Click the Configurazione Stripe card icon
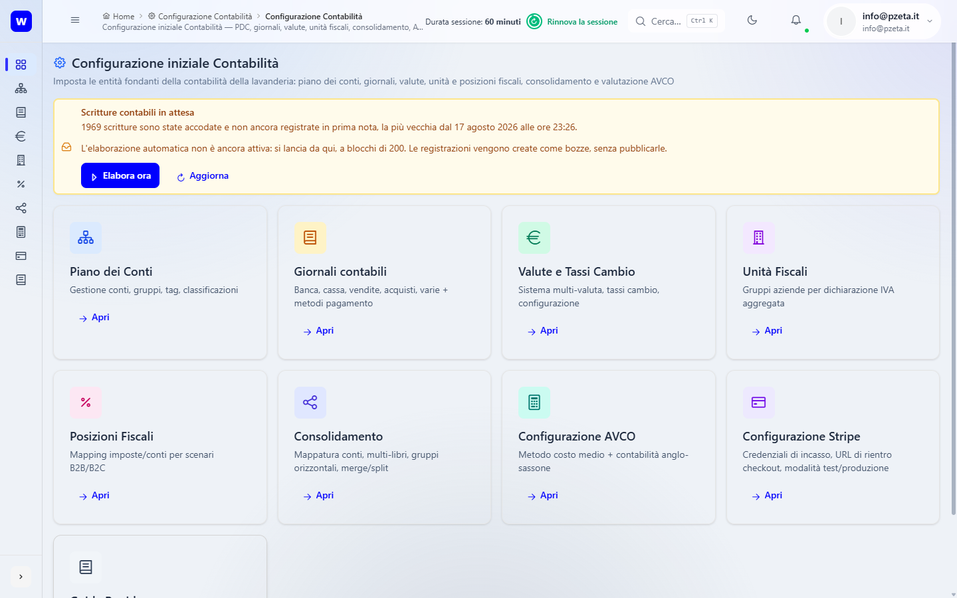Image resolution: width=957 pixels, height=598 pixels. coord(759,403)
